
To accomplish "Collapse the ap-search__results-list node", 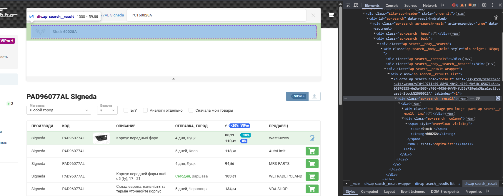I will 389,74.
